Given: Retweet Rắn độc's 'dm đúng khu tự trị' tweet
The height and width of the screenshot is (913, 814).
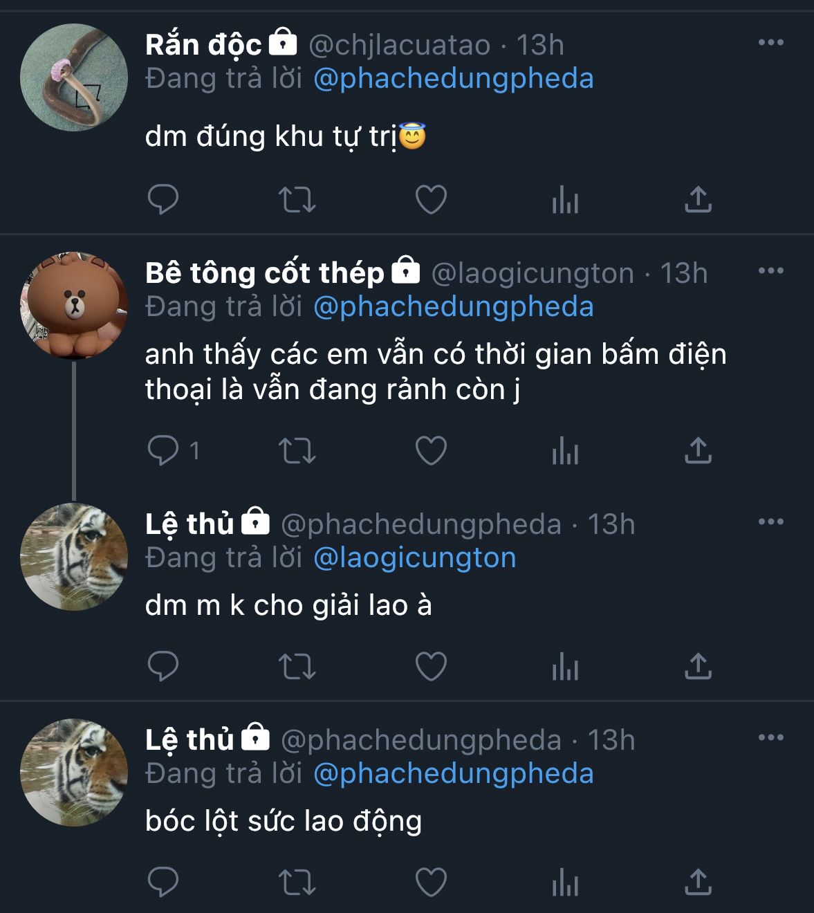Looking at the screenshot, I should 297,200.
